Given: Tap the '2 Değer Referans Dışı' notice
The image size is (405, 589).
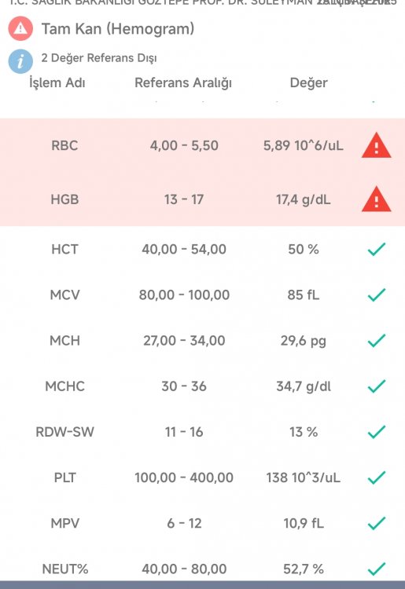Looking at the screenshot, I should [99, 58].
